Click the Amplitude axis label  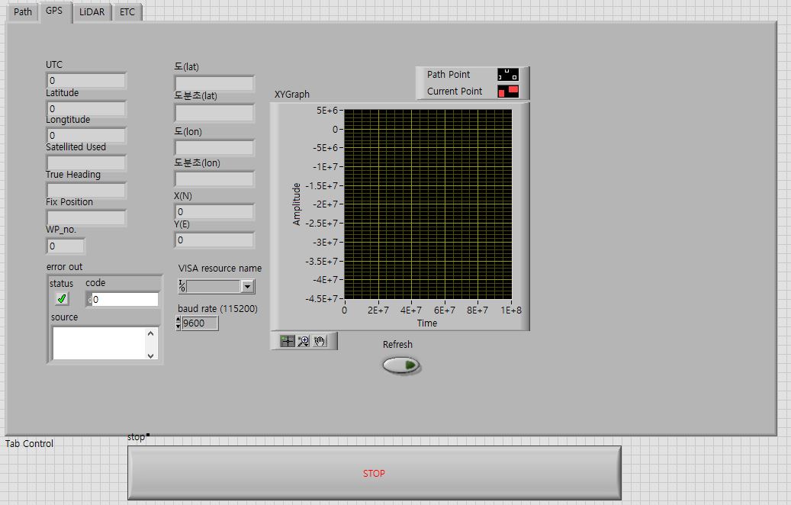pos(297,204)
